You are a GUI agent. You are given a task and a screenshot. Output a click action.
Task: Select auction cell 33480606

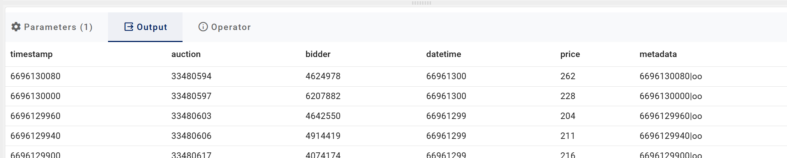pos(191,136)
